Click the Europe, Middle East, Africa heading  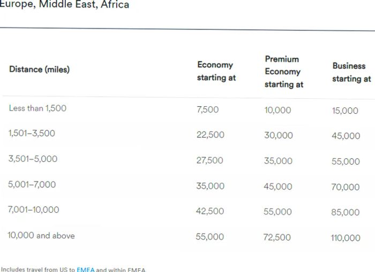tap(64, 4)
